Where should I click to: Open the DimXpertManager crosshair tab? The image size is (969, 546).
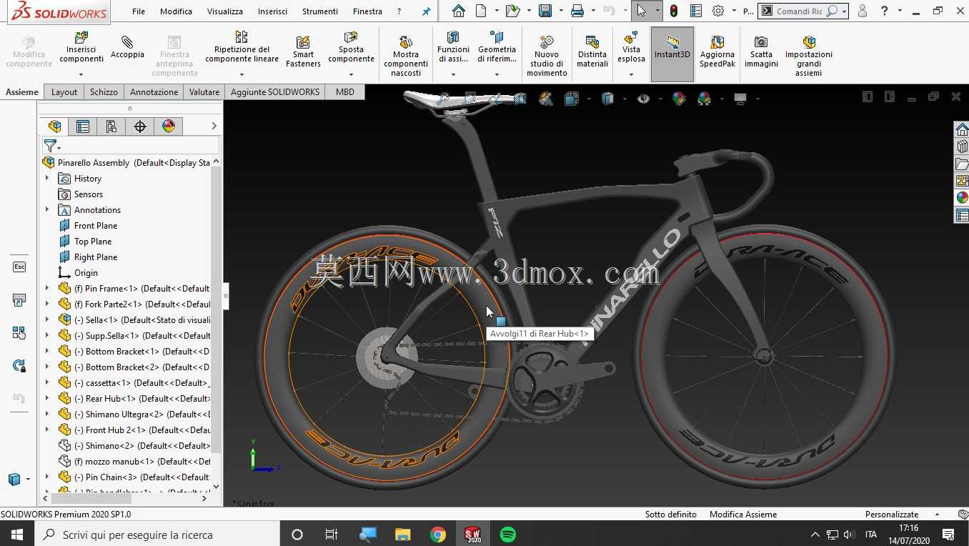click(140, 126)
